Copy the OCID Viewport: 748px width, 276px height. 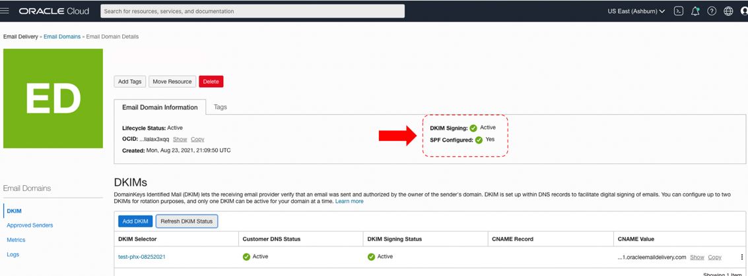tap(197, 140)
